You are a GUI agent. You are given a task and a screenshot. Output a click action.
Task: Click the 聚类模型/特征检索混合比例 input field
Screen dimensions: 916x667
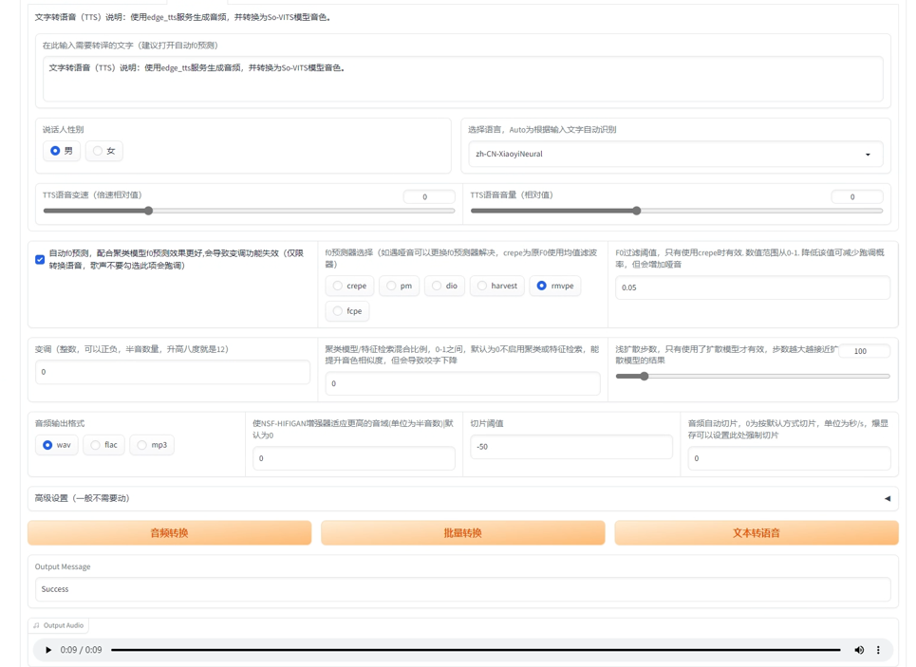[462, 383]
